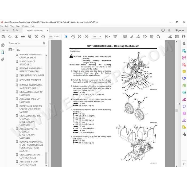Toggle the bookmarks panel icon
The width and height of the screenshot is (187, 187).
point(3,52)
